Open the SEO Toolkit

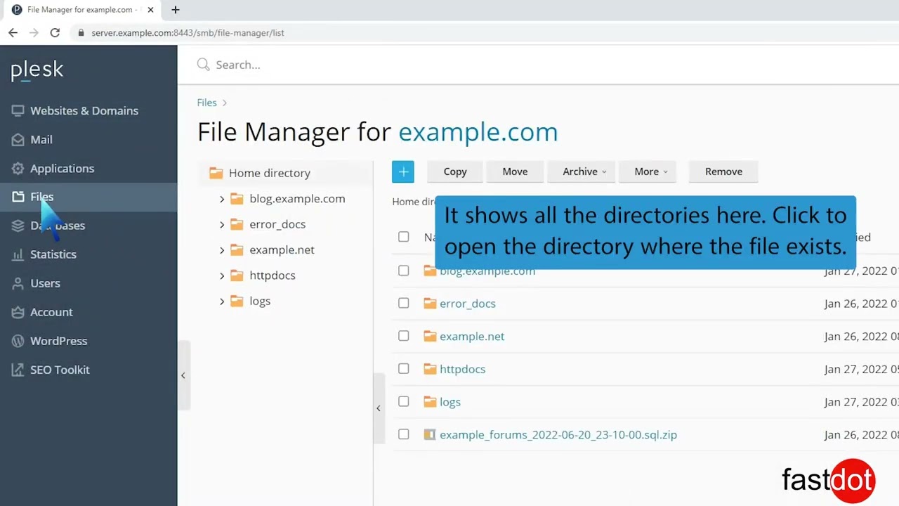(60, 370)
